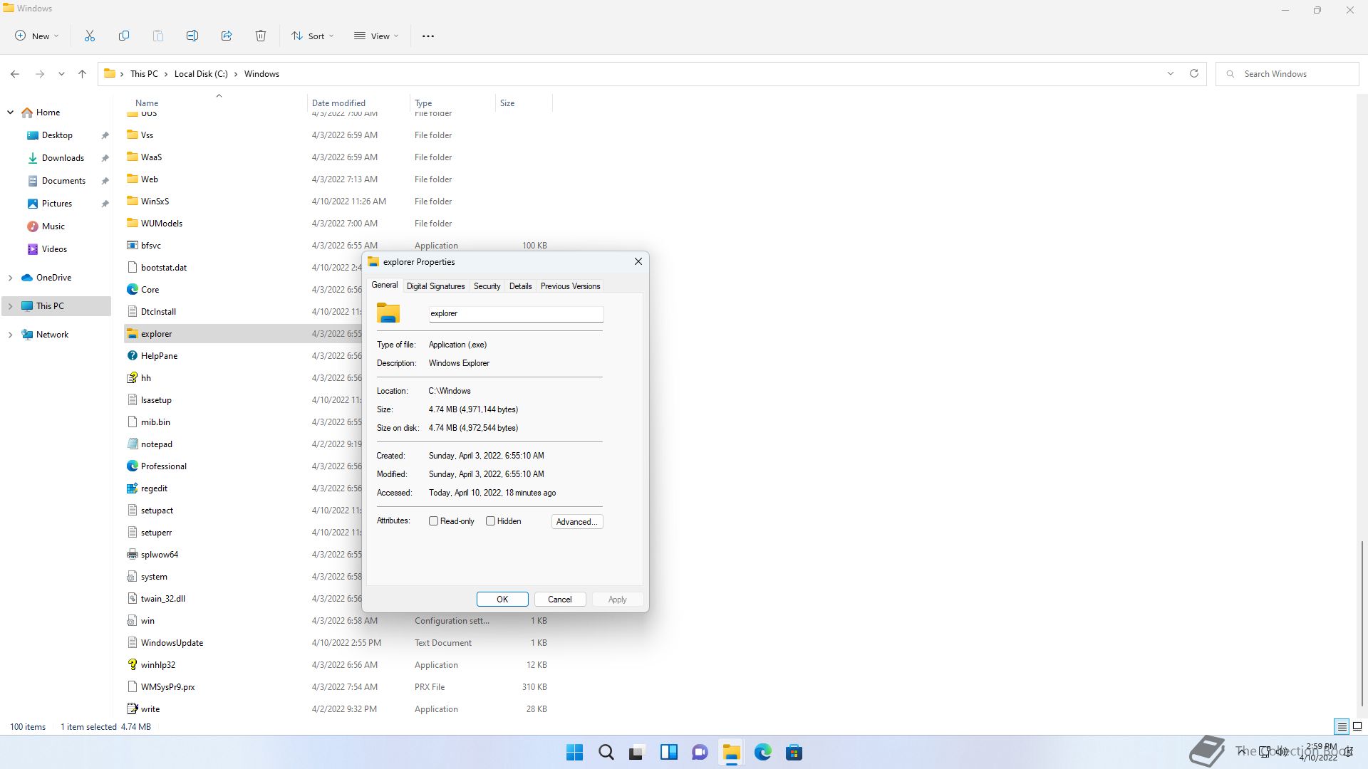Image resolution: width=1368 pixels, height=769 pixels.
Task: Open Windows Start menu on taskbar
Action: (x=574, y=753)
